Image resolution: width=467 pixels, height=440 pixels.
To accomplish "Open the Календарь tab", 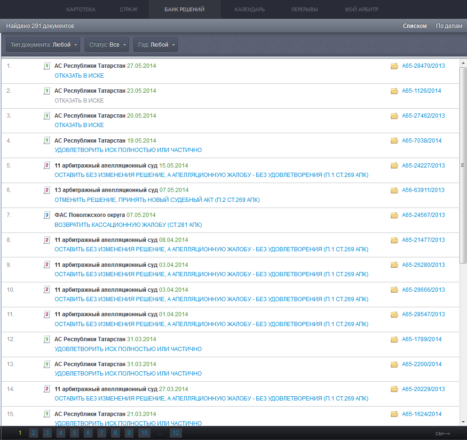I will coord(250,9).
